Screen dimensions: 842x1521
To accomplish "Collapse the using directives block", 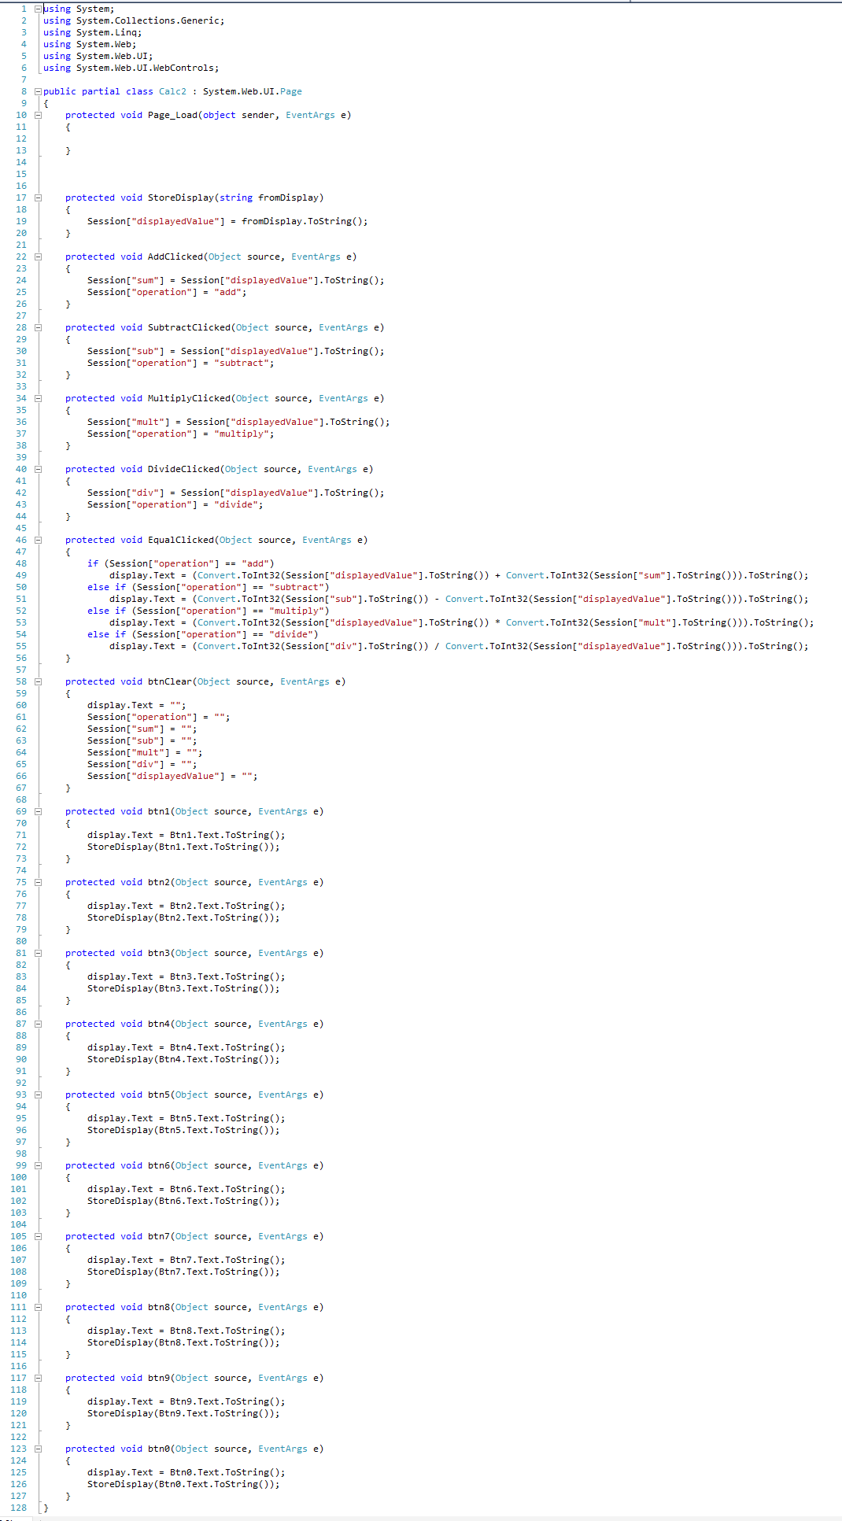I will pos(38,9).
